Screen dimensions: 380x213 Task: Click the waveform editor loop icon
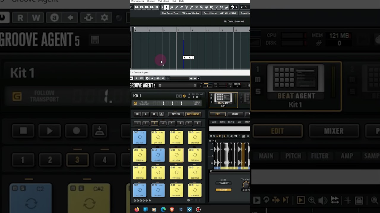(214, 136)
